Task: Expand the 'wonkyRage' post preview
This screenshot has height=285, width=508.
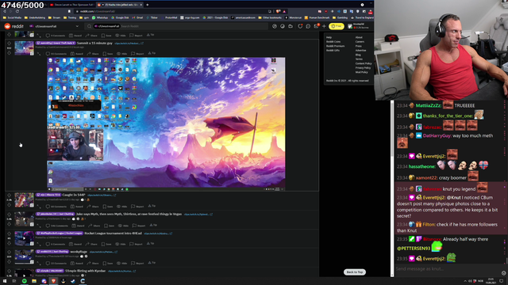Action: (39, 263)
